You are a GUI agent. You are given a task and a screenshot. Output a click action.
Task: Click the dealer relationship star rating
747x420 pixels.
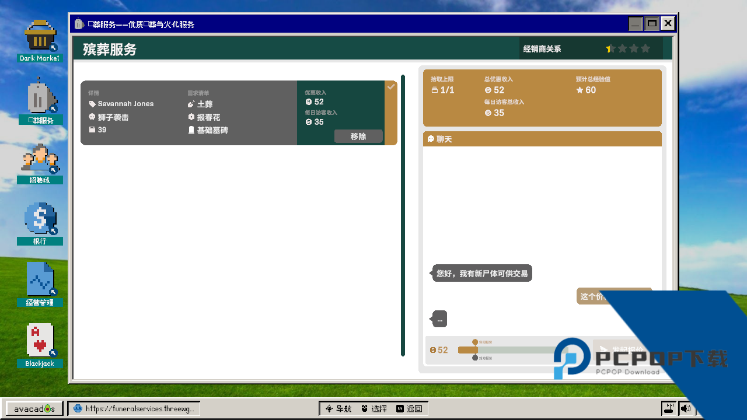(628, 49)
